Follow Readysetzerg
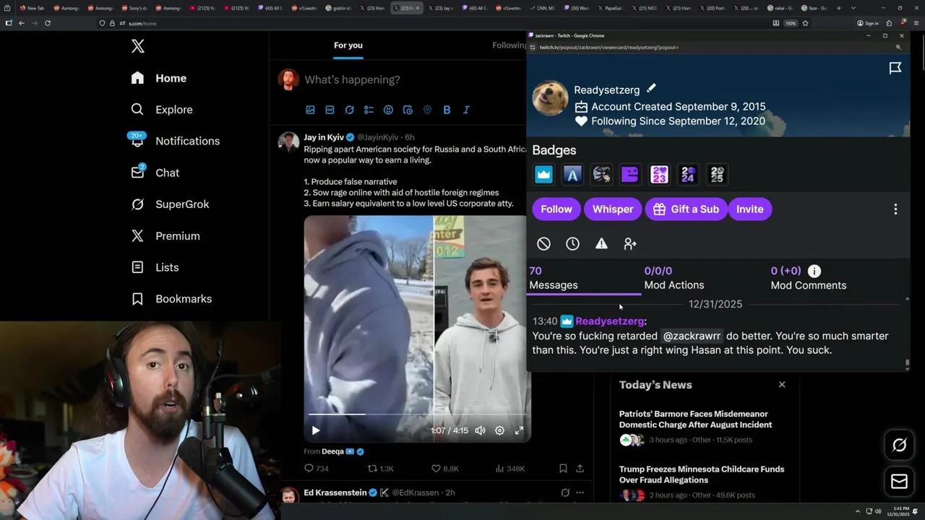The height and width of the screenshot is (520, 925). point(556,209)
